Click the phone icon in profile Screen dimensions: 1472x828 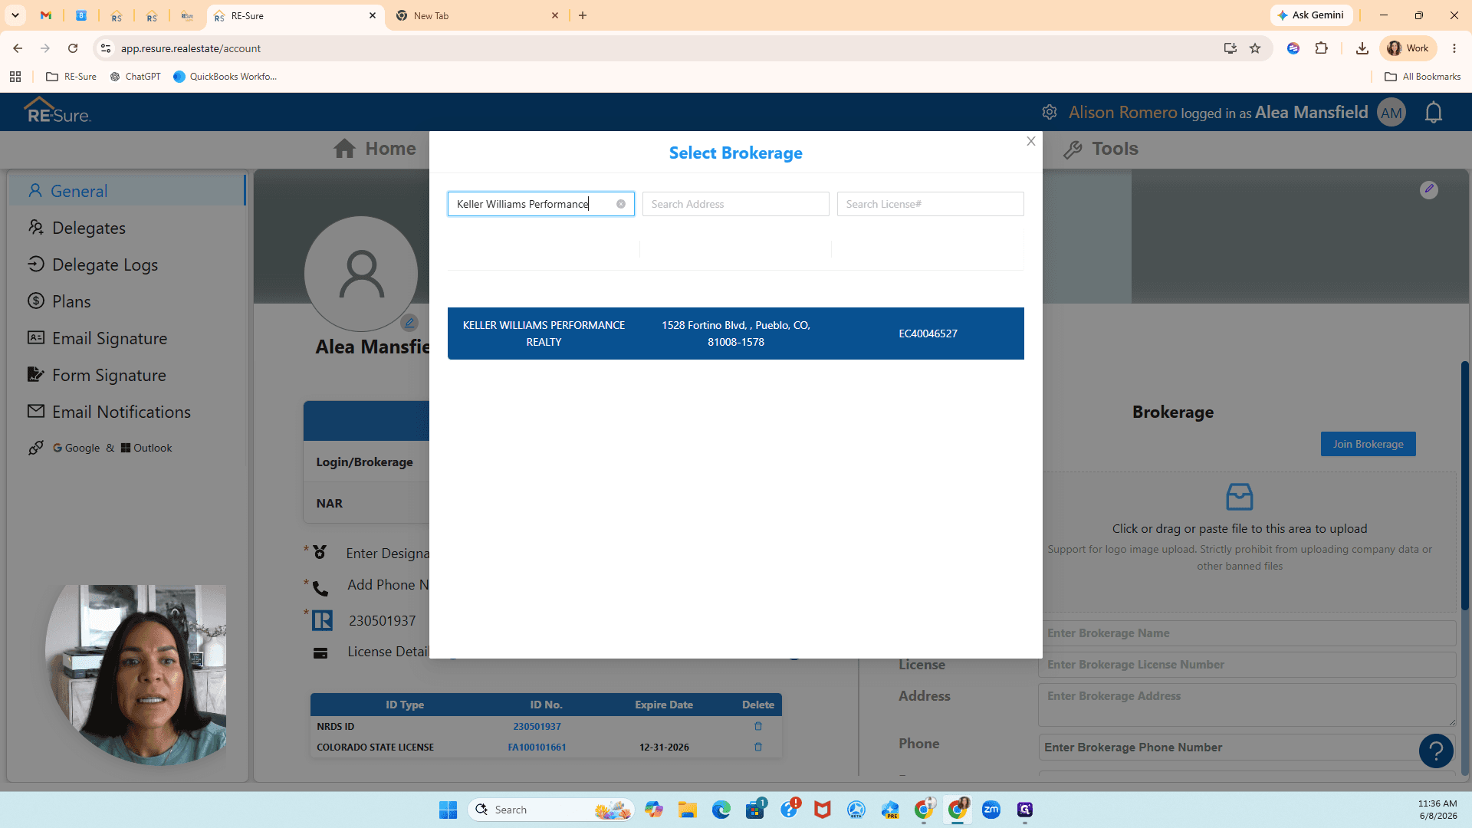tap(320, 588)
